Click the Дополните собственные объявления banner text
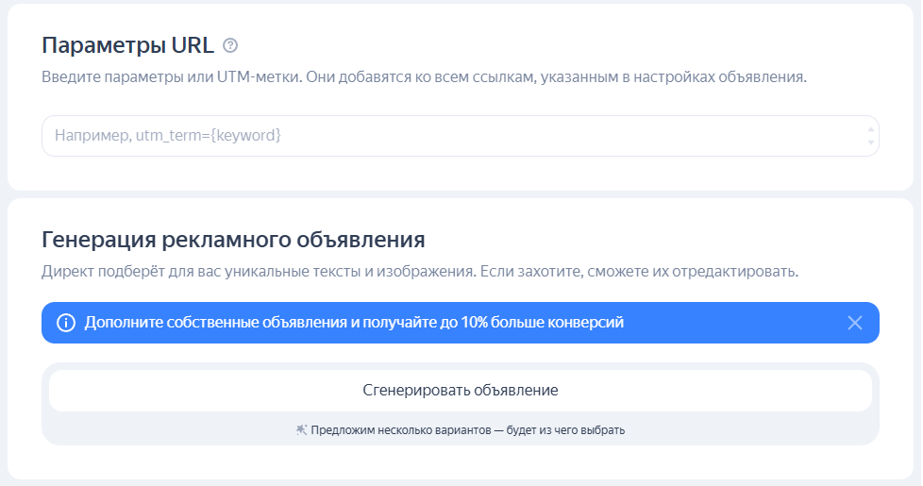This screenshot has width=923, height=486. 215,323
